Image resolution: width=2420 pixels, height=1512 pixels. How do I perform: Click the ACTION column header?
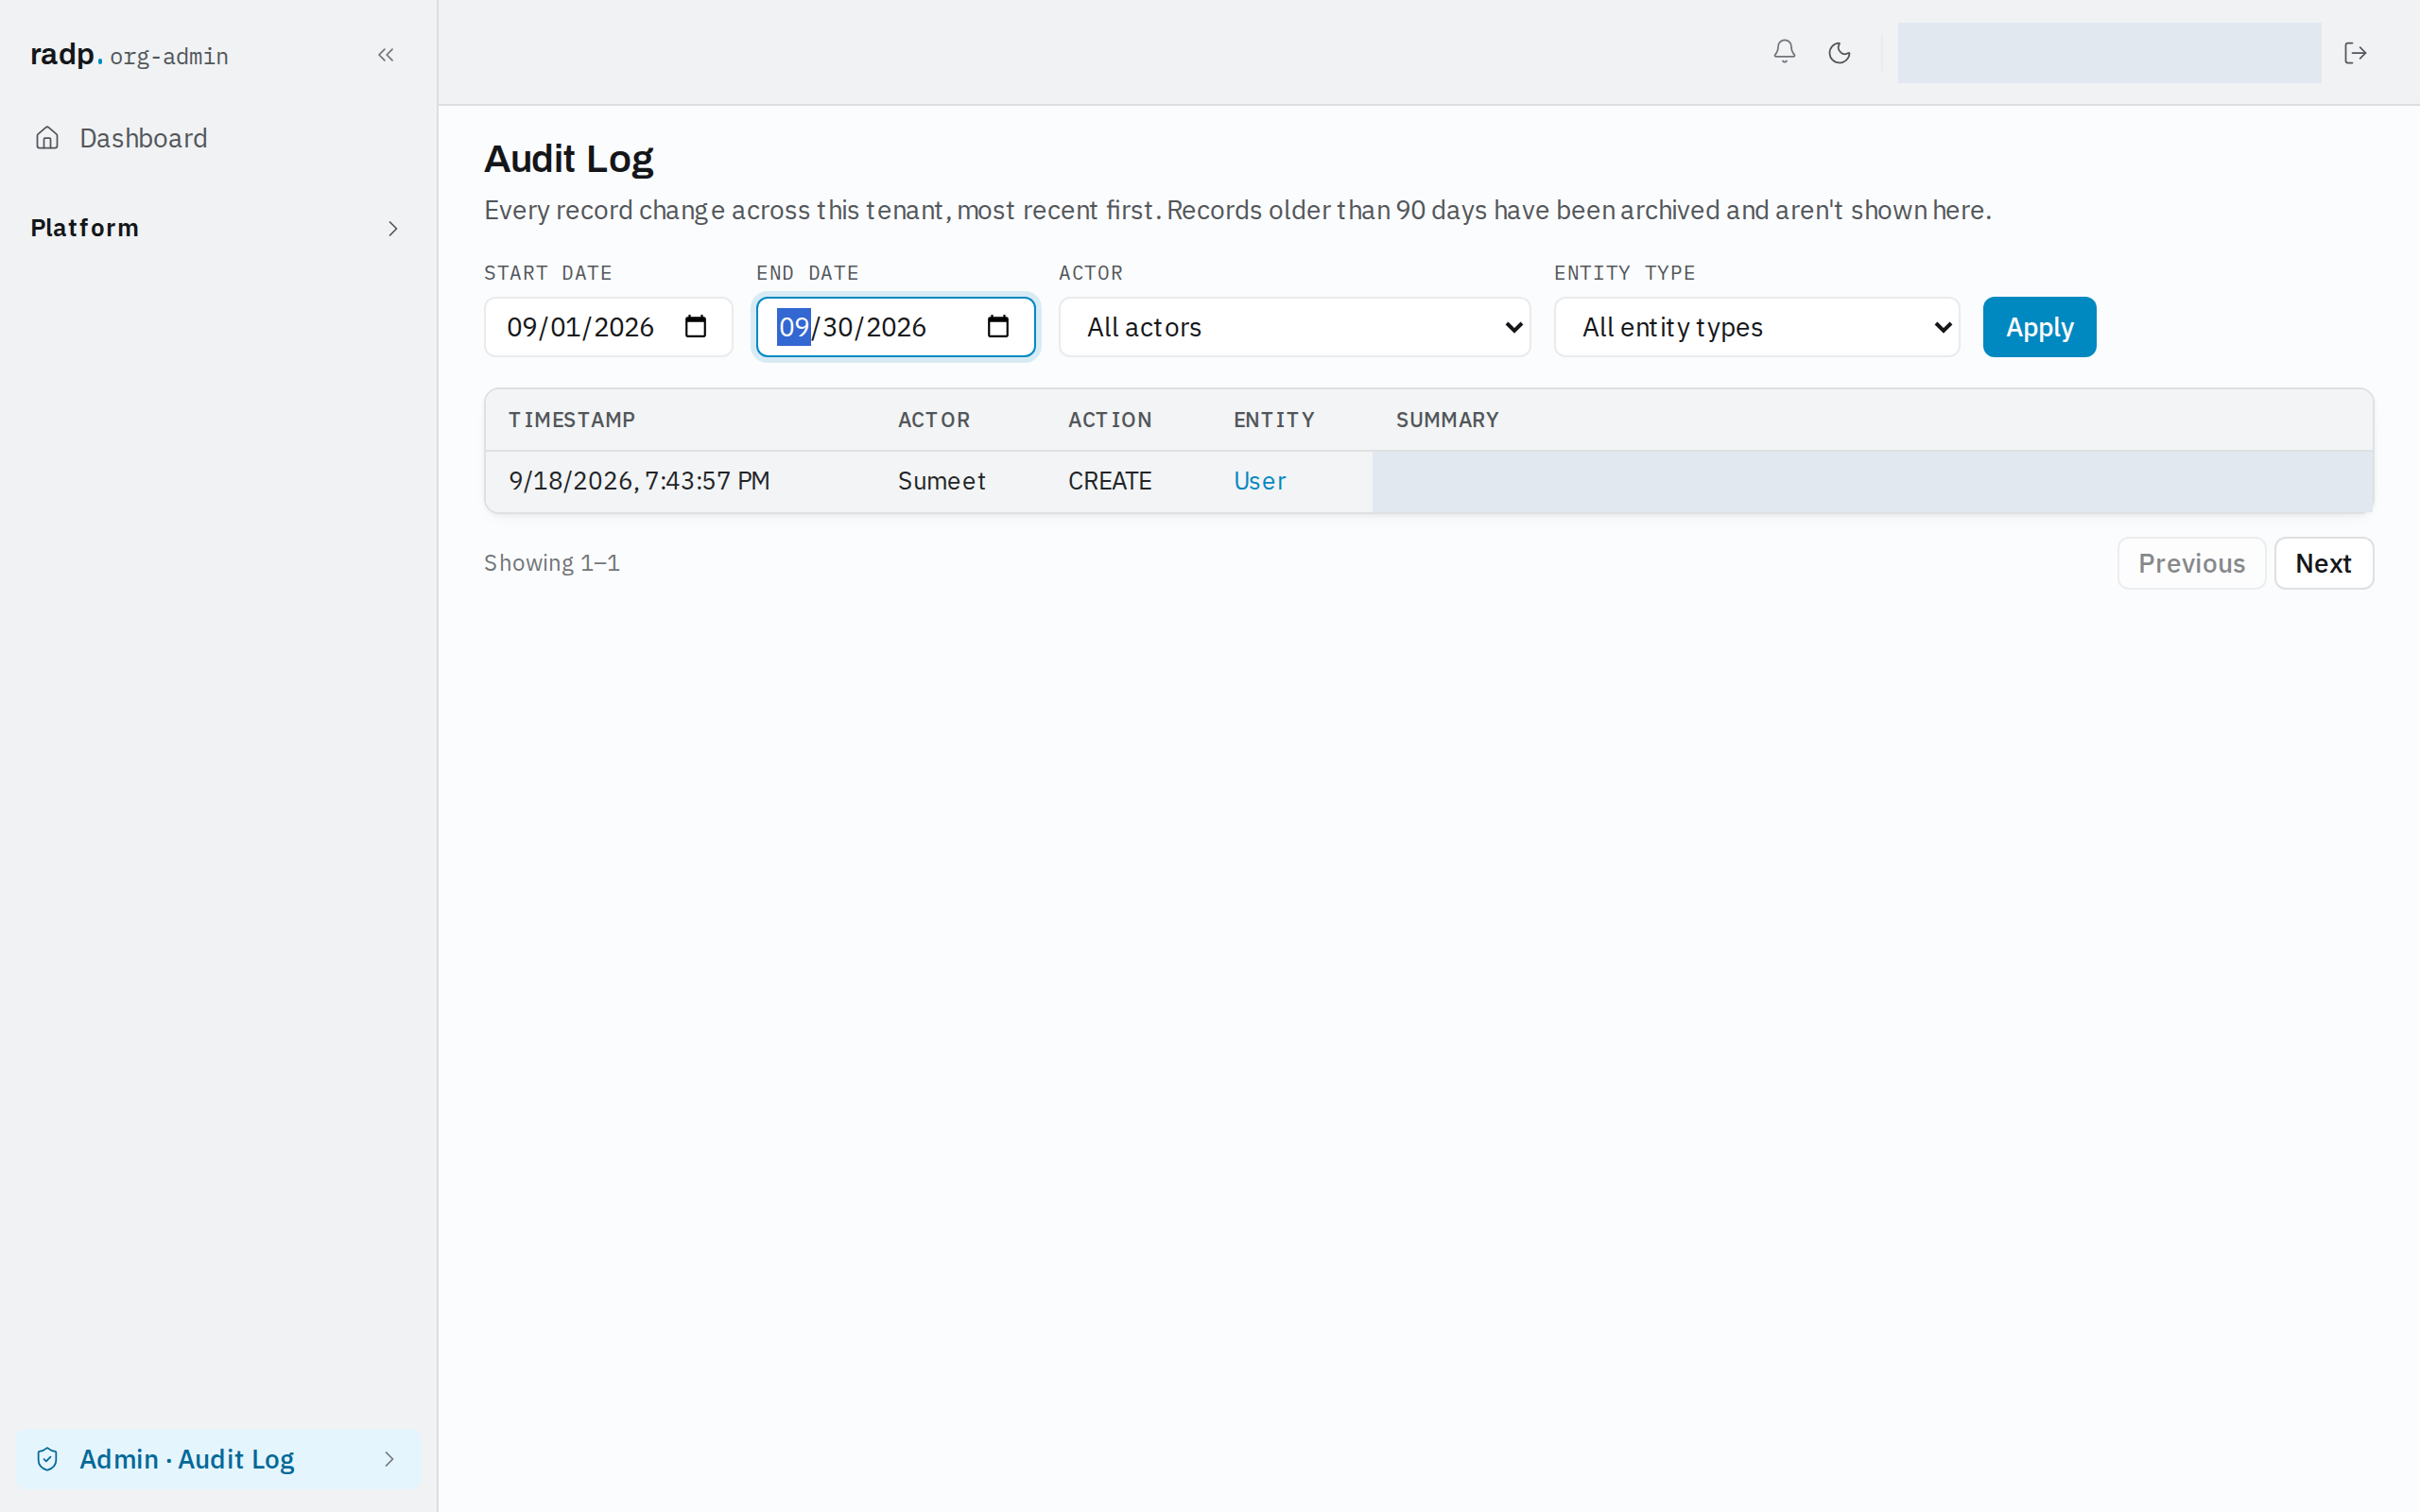[1110, 420]
